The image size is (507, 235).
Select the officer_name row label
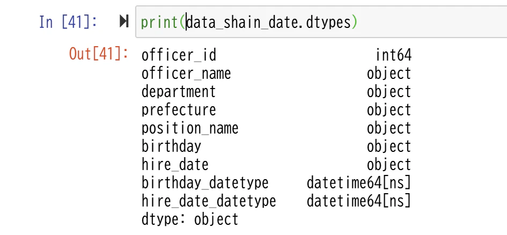[x=186, y=74]
